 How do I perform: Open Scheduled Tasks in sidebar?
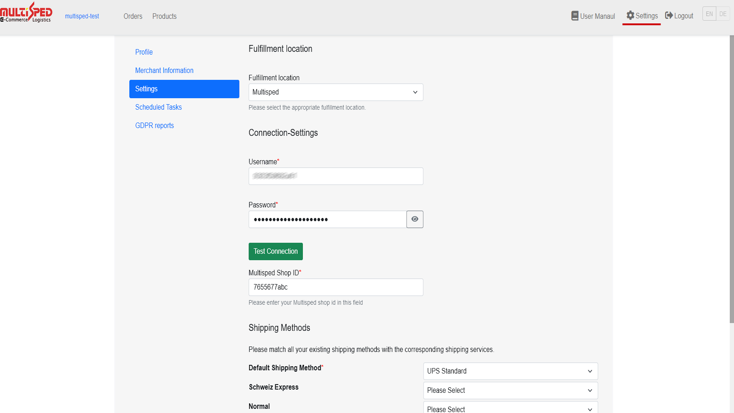pos(158,107)
